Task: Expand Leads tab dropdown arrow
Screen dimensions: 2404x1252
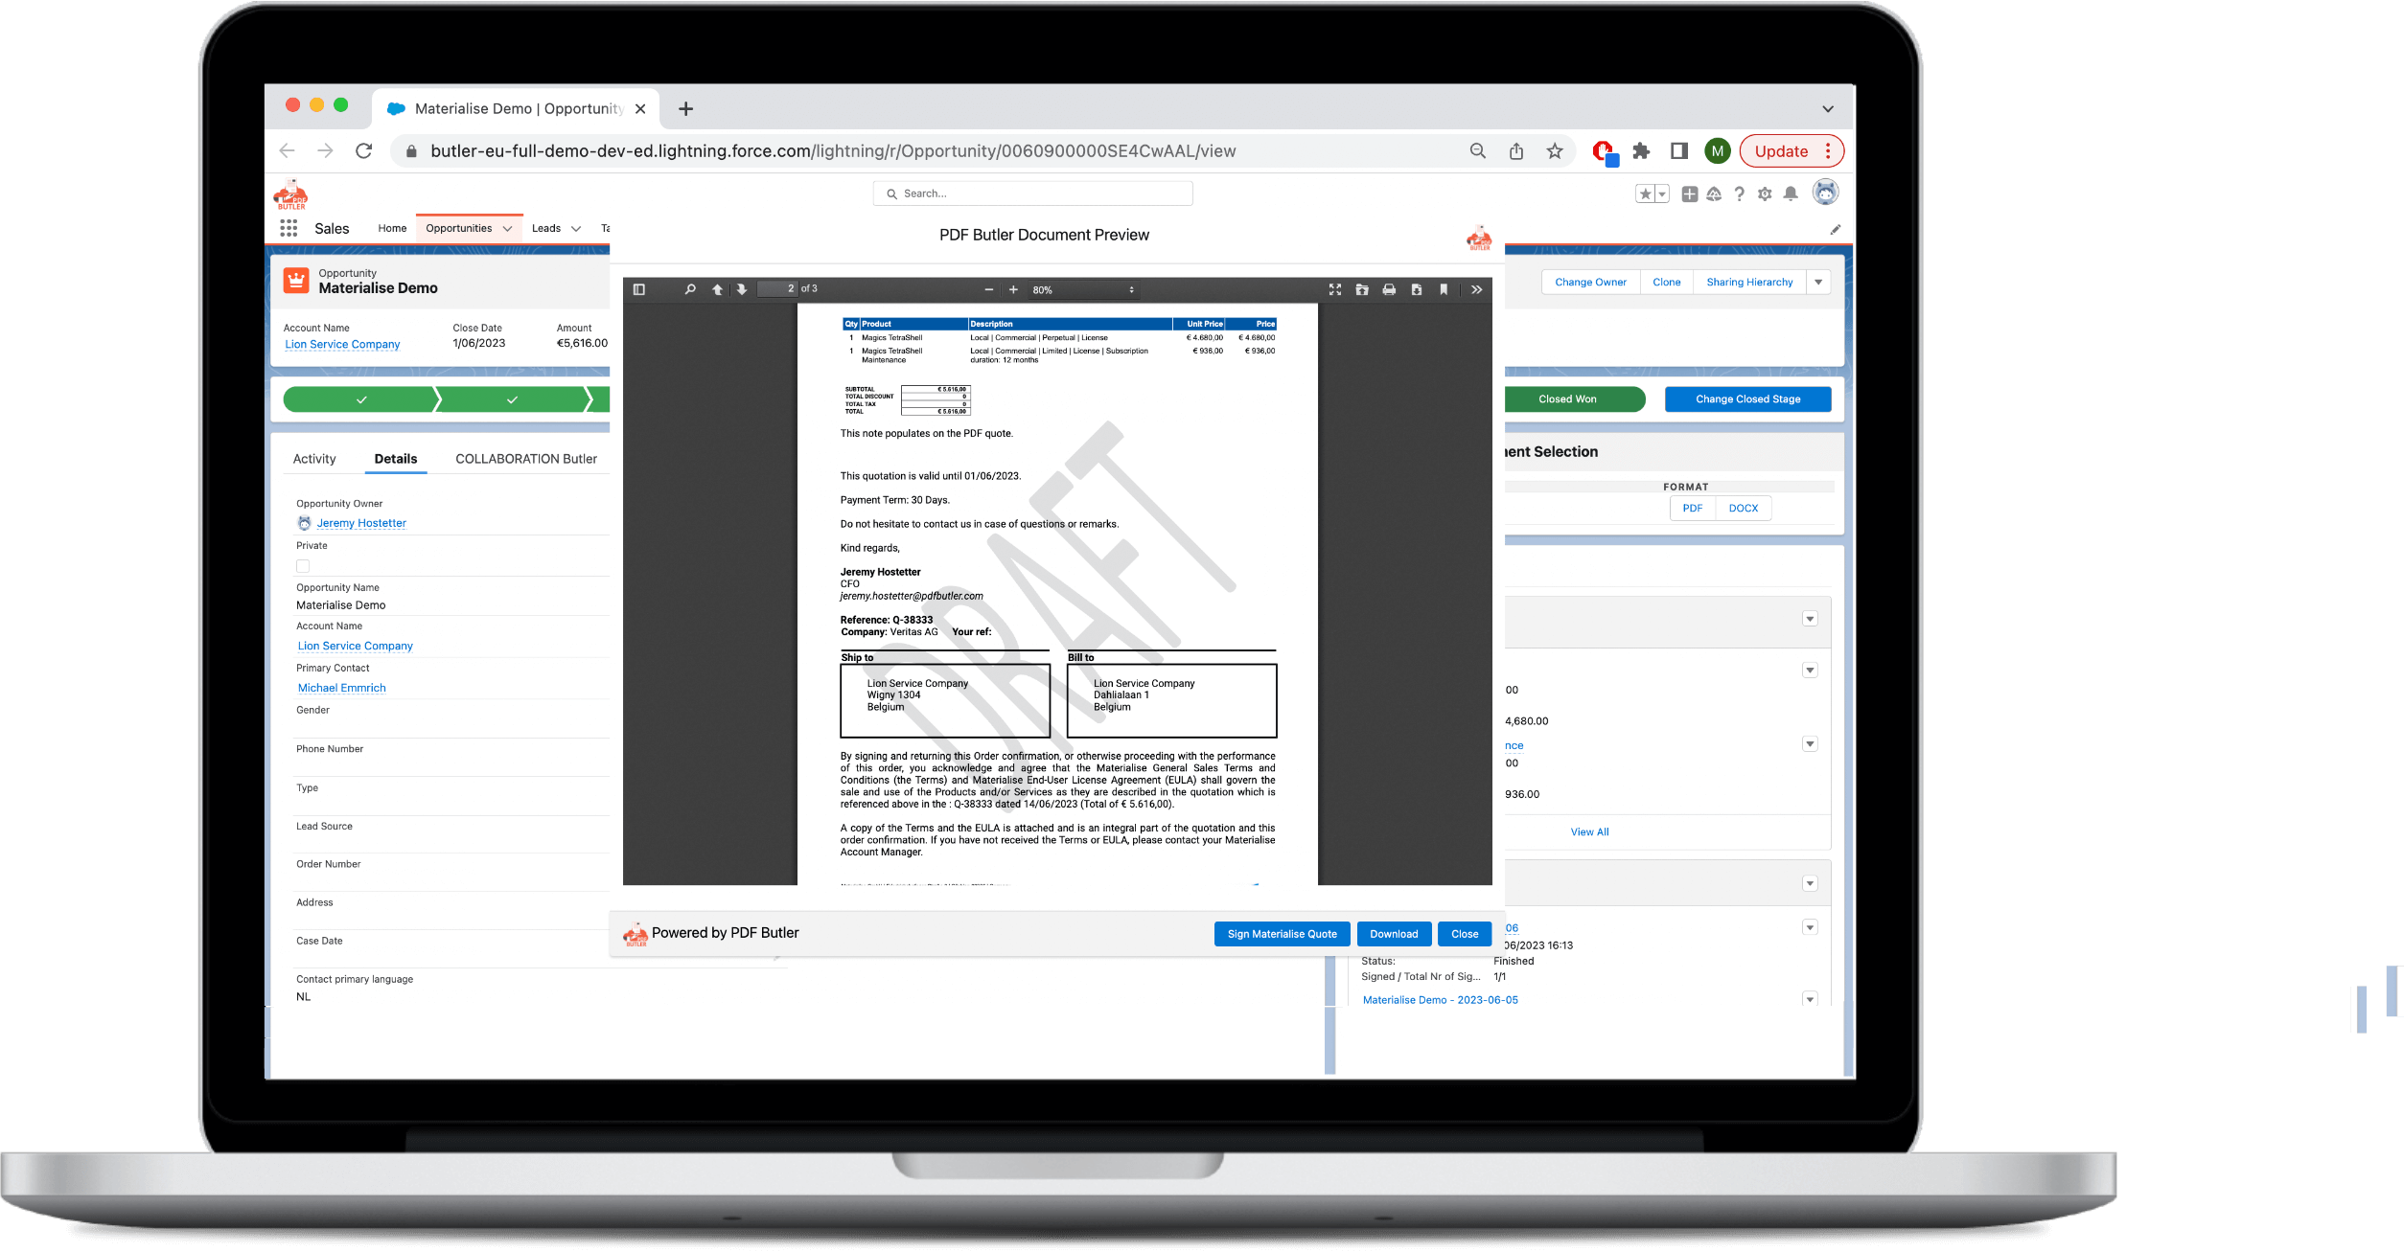Action: point(576,229)
